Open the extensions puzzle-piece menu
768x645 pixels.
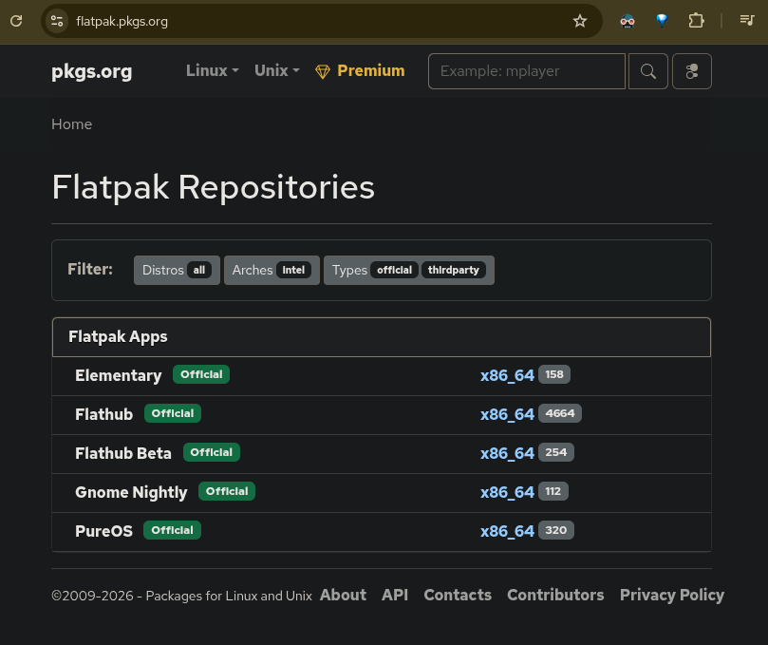pos(696,21)
